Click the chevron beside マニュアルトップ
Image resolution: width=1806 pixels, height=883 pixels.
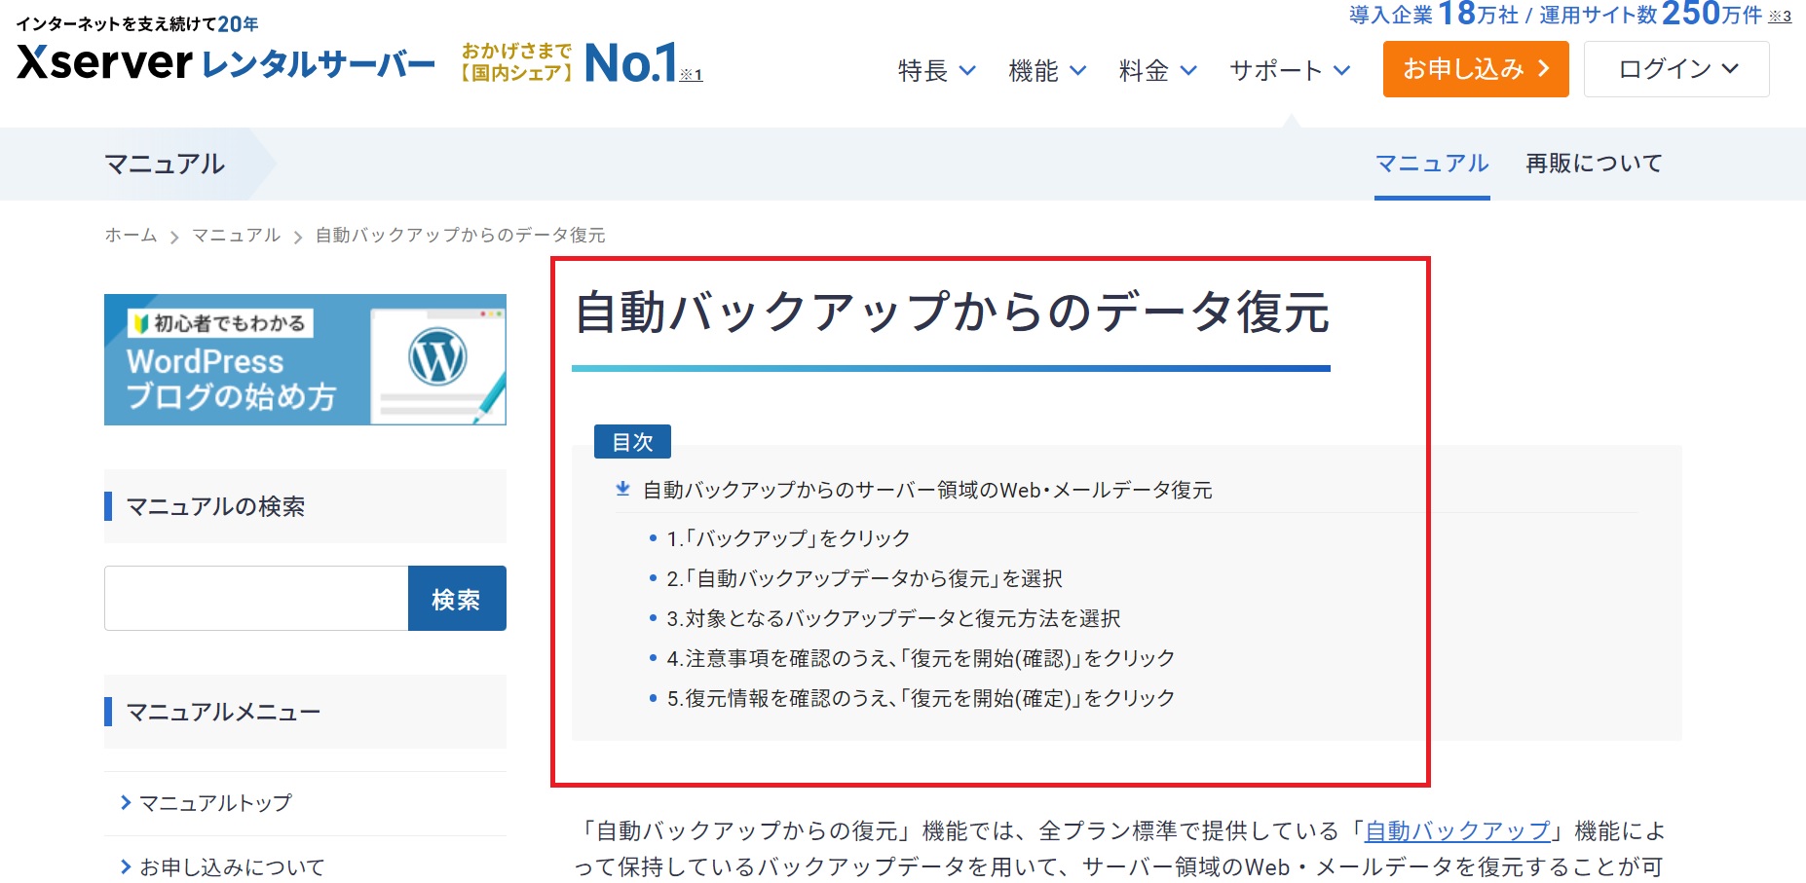pyautogui.click(x=124, y=802)
